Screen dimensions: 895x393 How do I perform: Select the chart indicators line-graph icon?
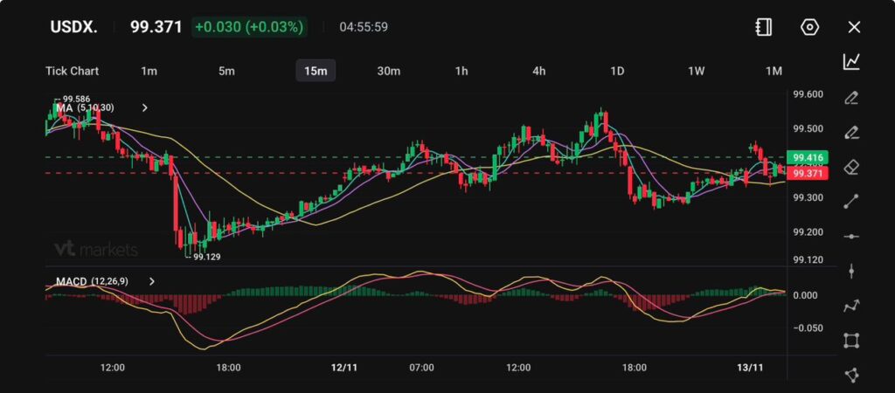[851, 61]
